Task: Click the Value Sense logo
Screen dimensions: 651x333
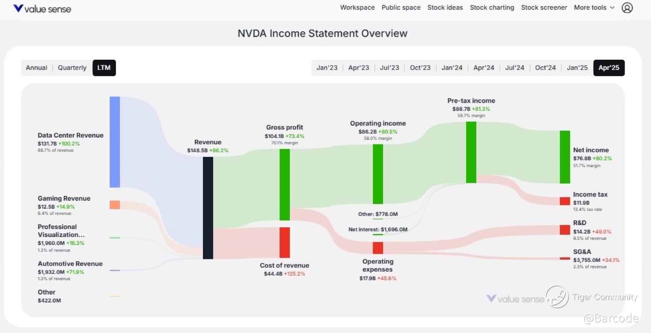Action: [42, 8]
